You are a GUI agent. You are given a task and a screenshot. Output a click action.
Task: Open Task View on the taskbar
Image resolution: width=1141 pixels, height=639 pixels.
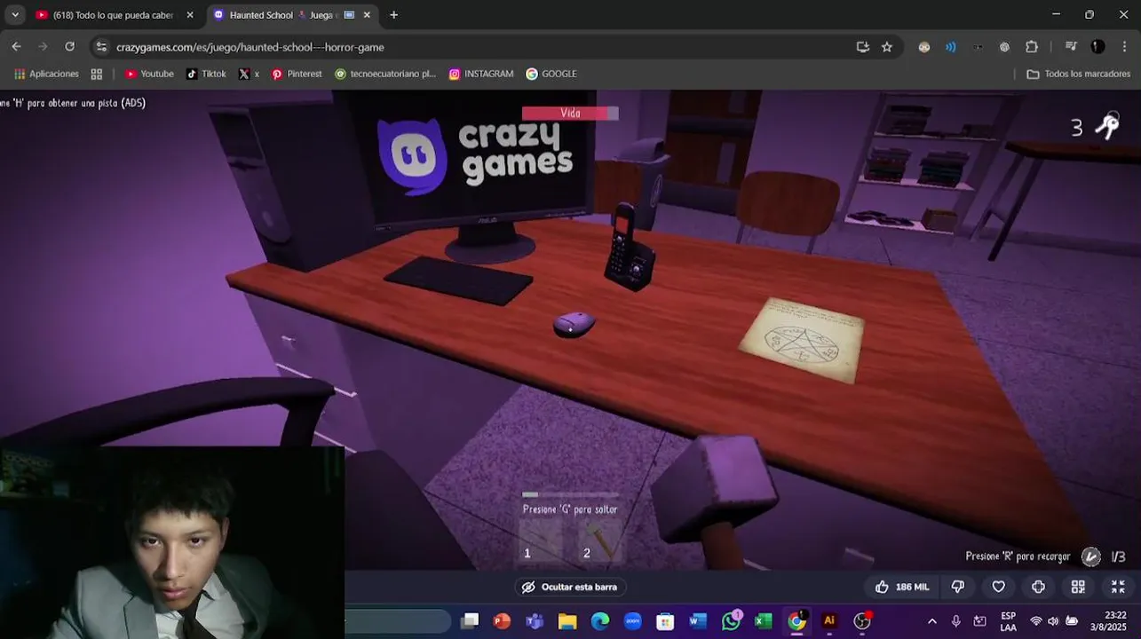point(470,621)
